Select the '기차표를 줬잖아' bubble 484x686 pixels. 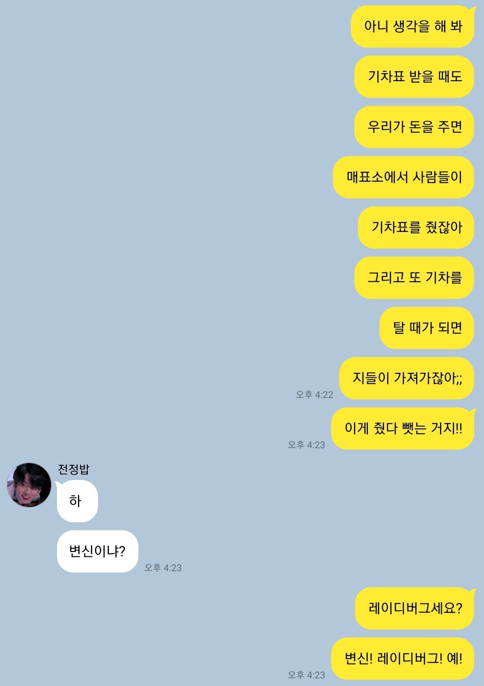point(416,227)
